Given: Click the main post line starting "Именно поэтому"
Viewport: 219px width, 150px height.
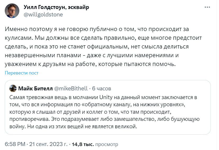Looking at the screenshot, I should (97, 29).
